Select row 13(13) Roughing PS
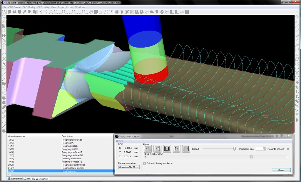 (x=61, y=143)
